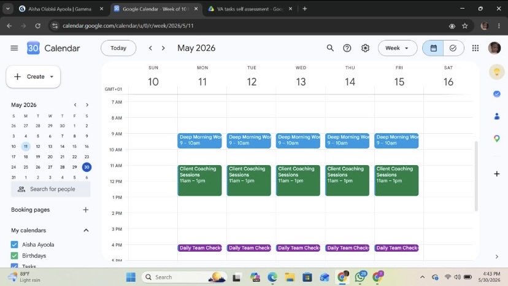The height and width of the screenshot is (286, 508).
Task: Open the Google apps grid
Action: click(x=475, y=48)
